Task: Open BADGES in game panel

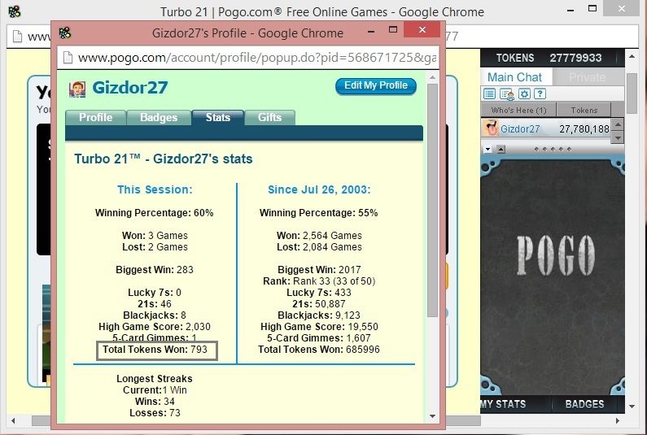Action: tap(584, 404)
